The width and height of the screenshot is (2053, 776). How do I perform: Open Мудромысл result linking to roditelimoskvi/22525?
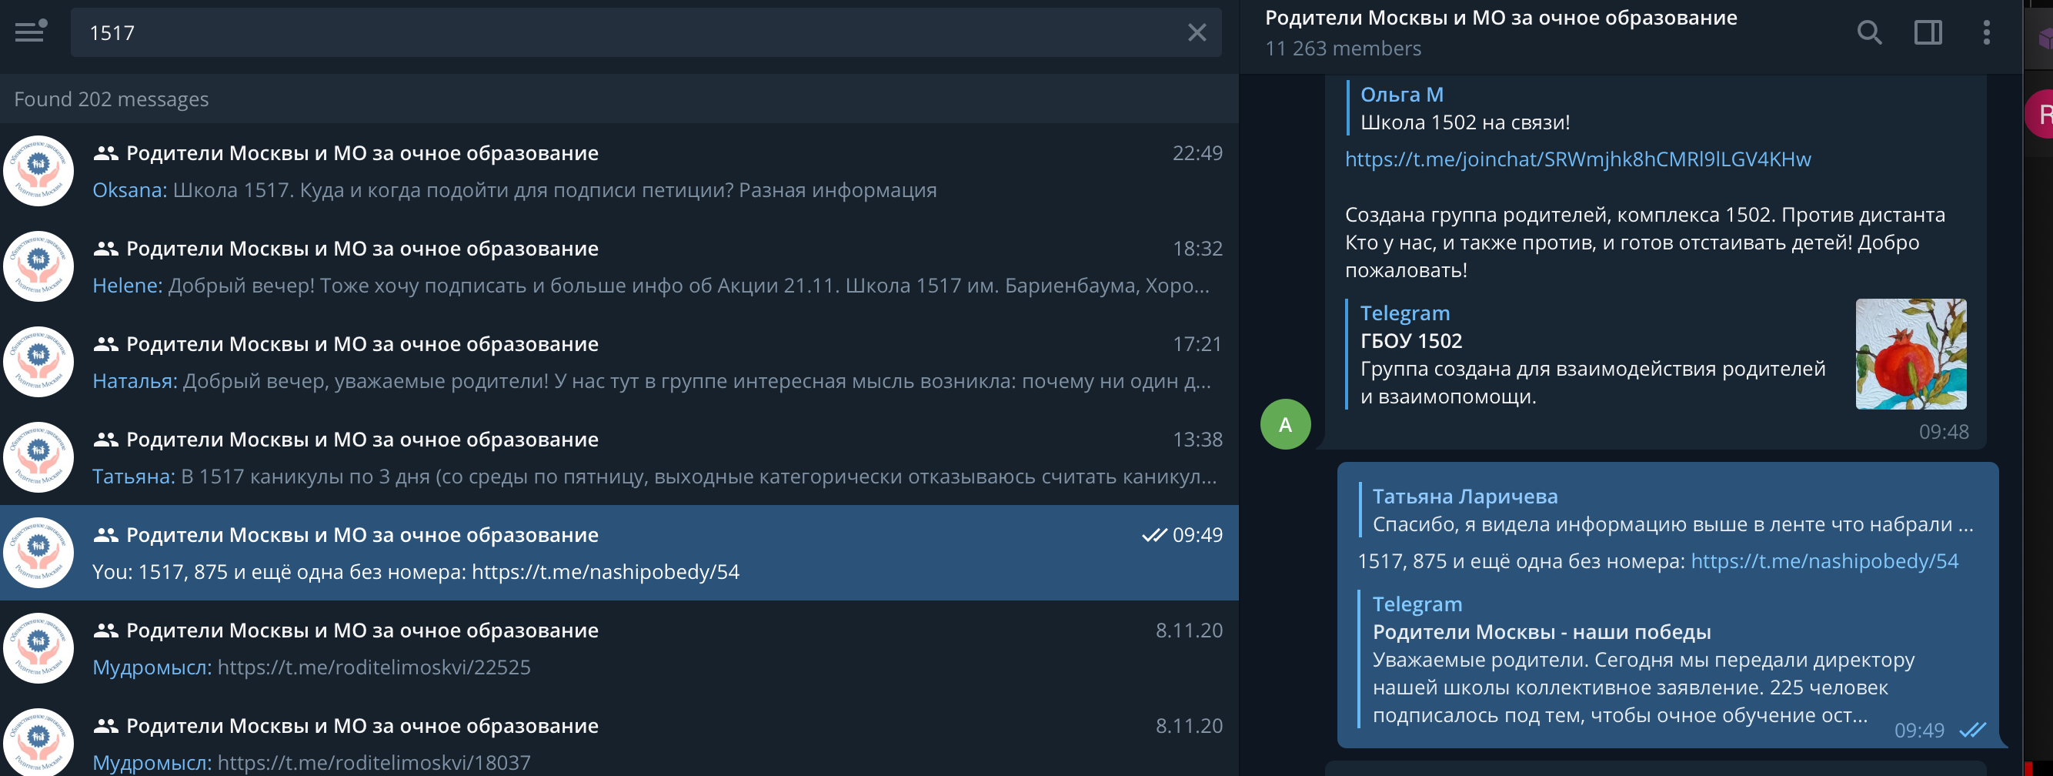[x=619, y=648]
